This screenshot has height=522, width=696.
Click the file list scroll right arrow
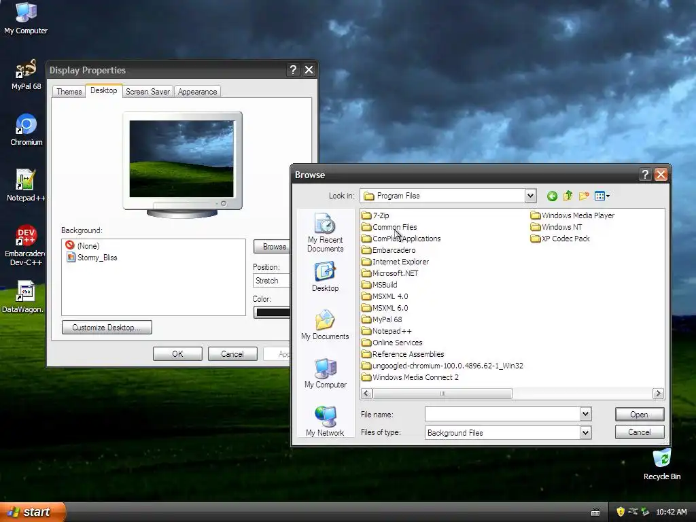(658, 394)
